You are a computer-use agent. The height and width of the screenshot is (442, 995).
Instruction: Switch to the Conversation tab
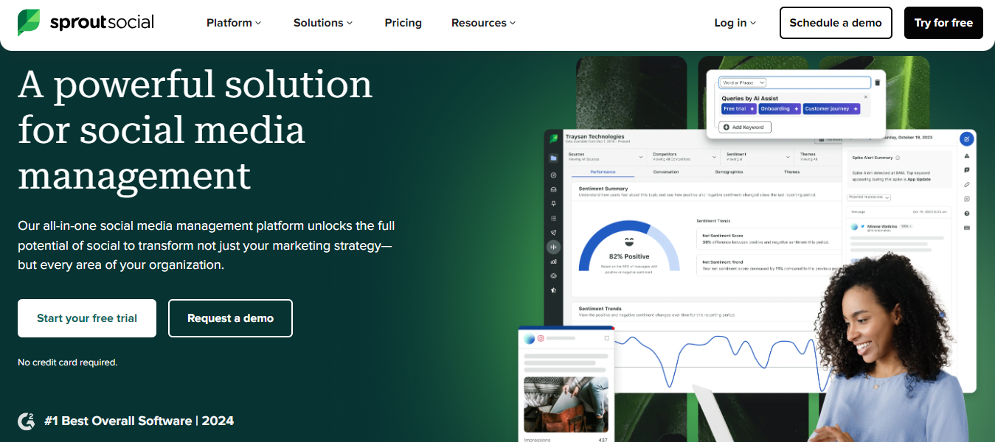tap(666, 172)
